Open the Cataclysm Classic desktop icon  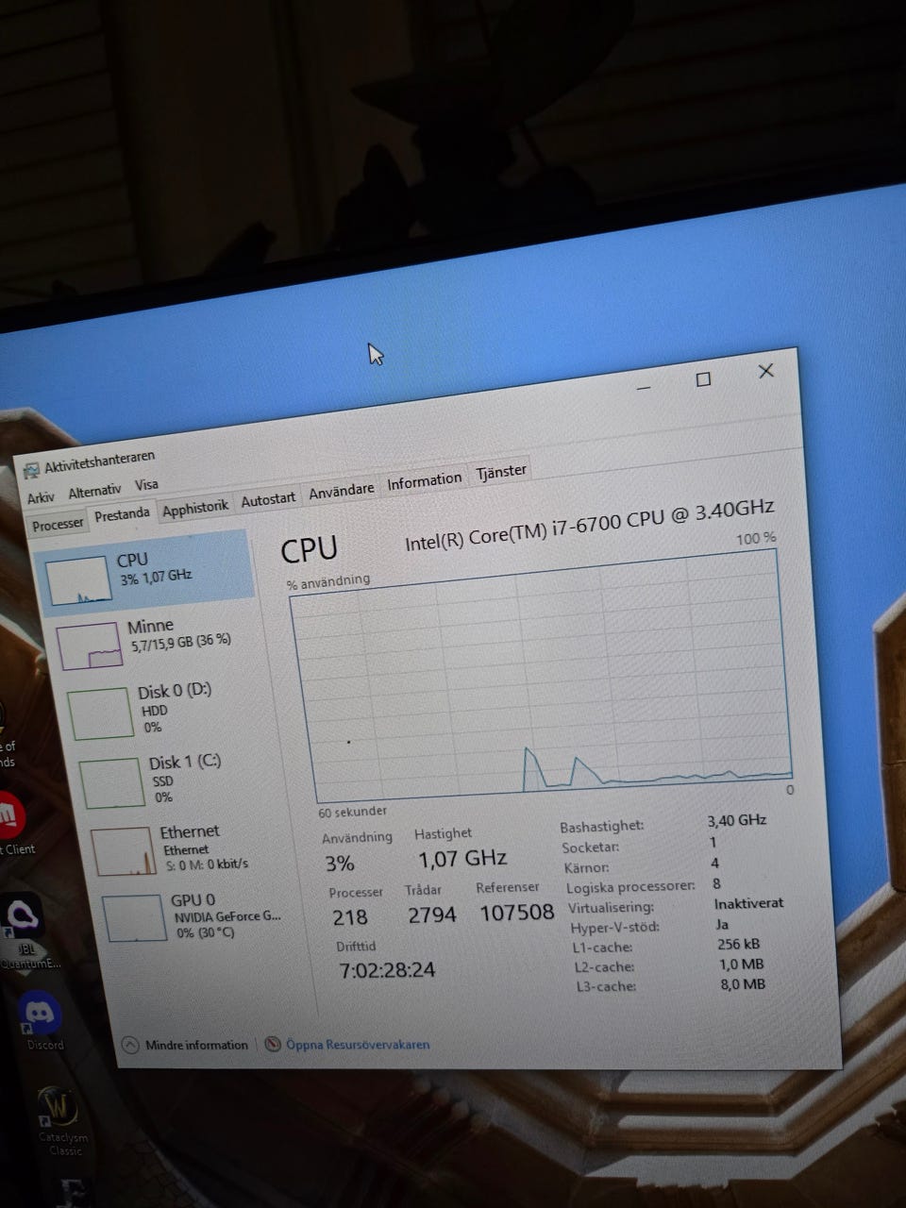point(62,1121)
